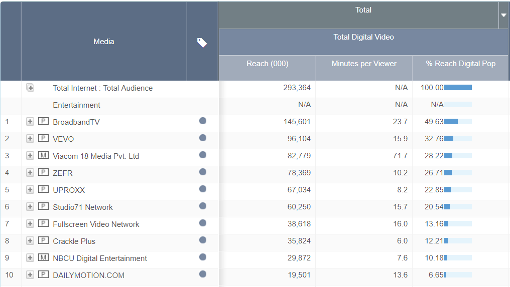
Task: Click the tag dot in BroadbandTV row
Action: [x=203, y=121]
